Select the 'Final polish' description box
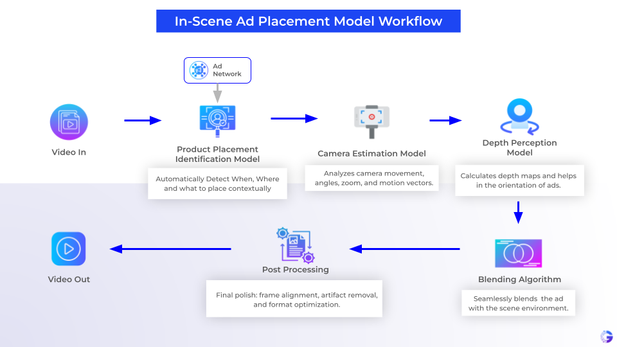The height and width of the screenshot is (347, 617). (x=294, y=299)
